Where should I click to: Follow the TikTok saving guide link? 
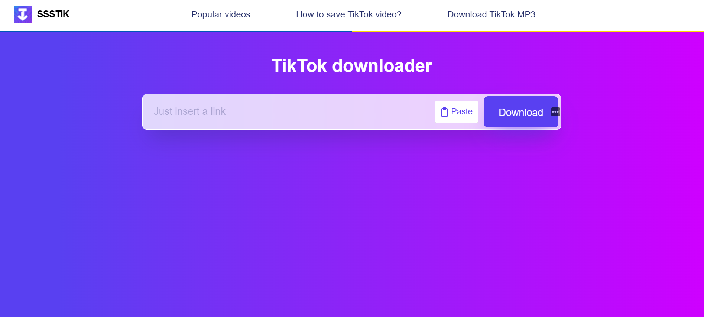click(x=349, y=14)
